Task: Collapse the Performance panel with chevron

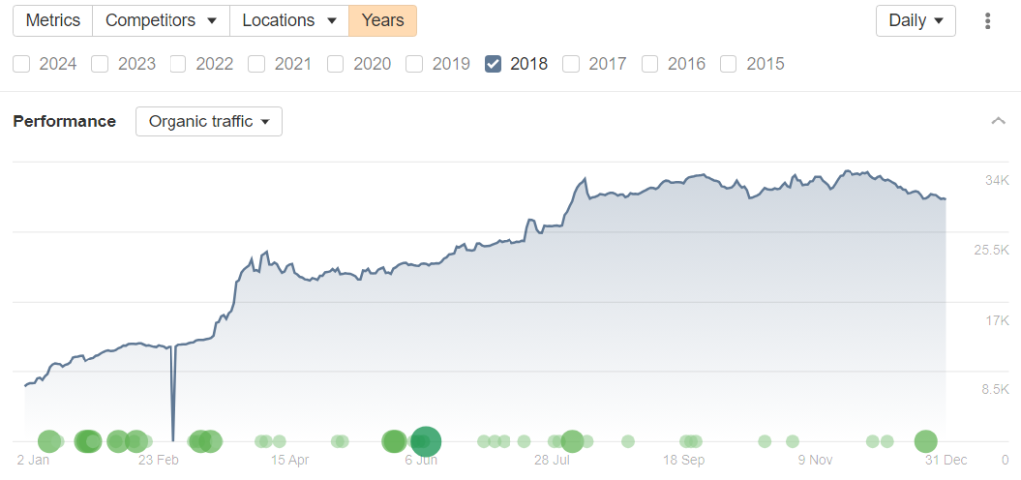Action: [998, 121]
